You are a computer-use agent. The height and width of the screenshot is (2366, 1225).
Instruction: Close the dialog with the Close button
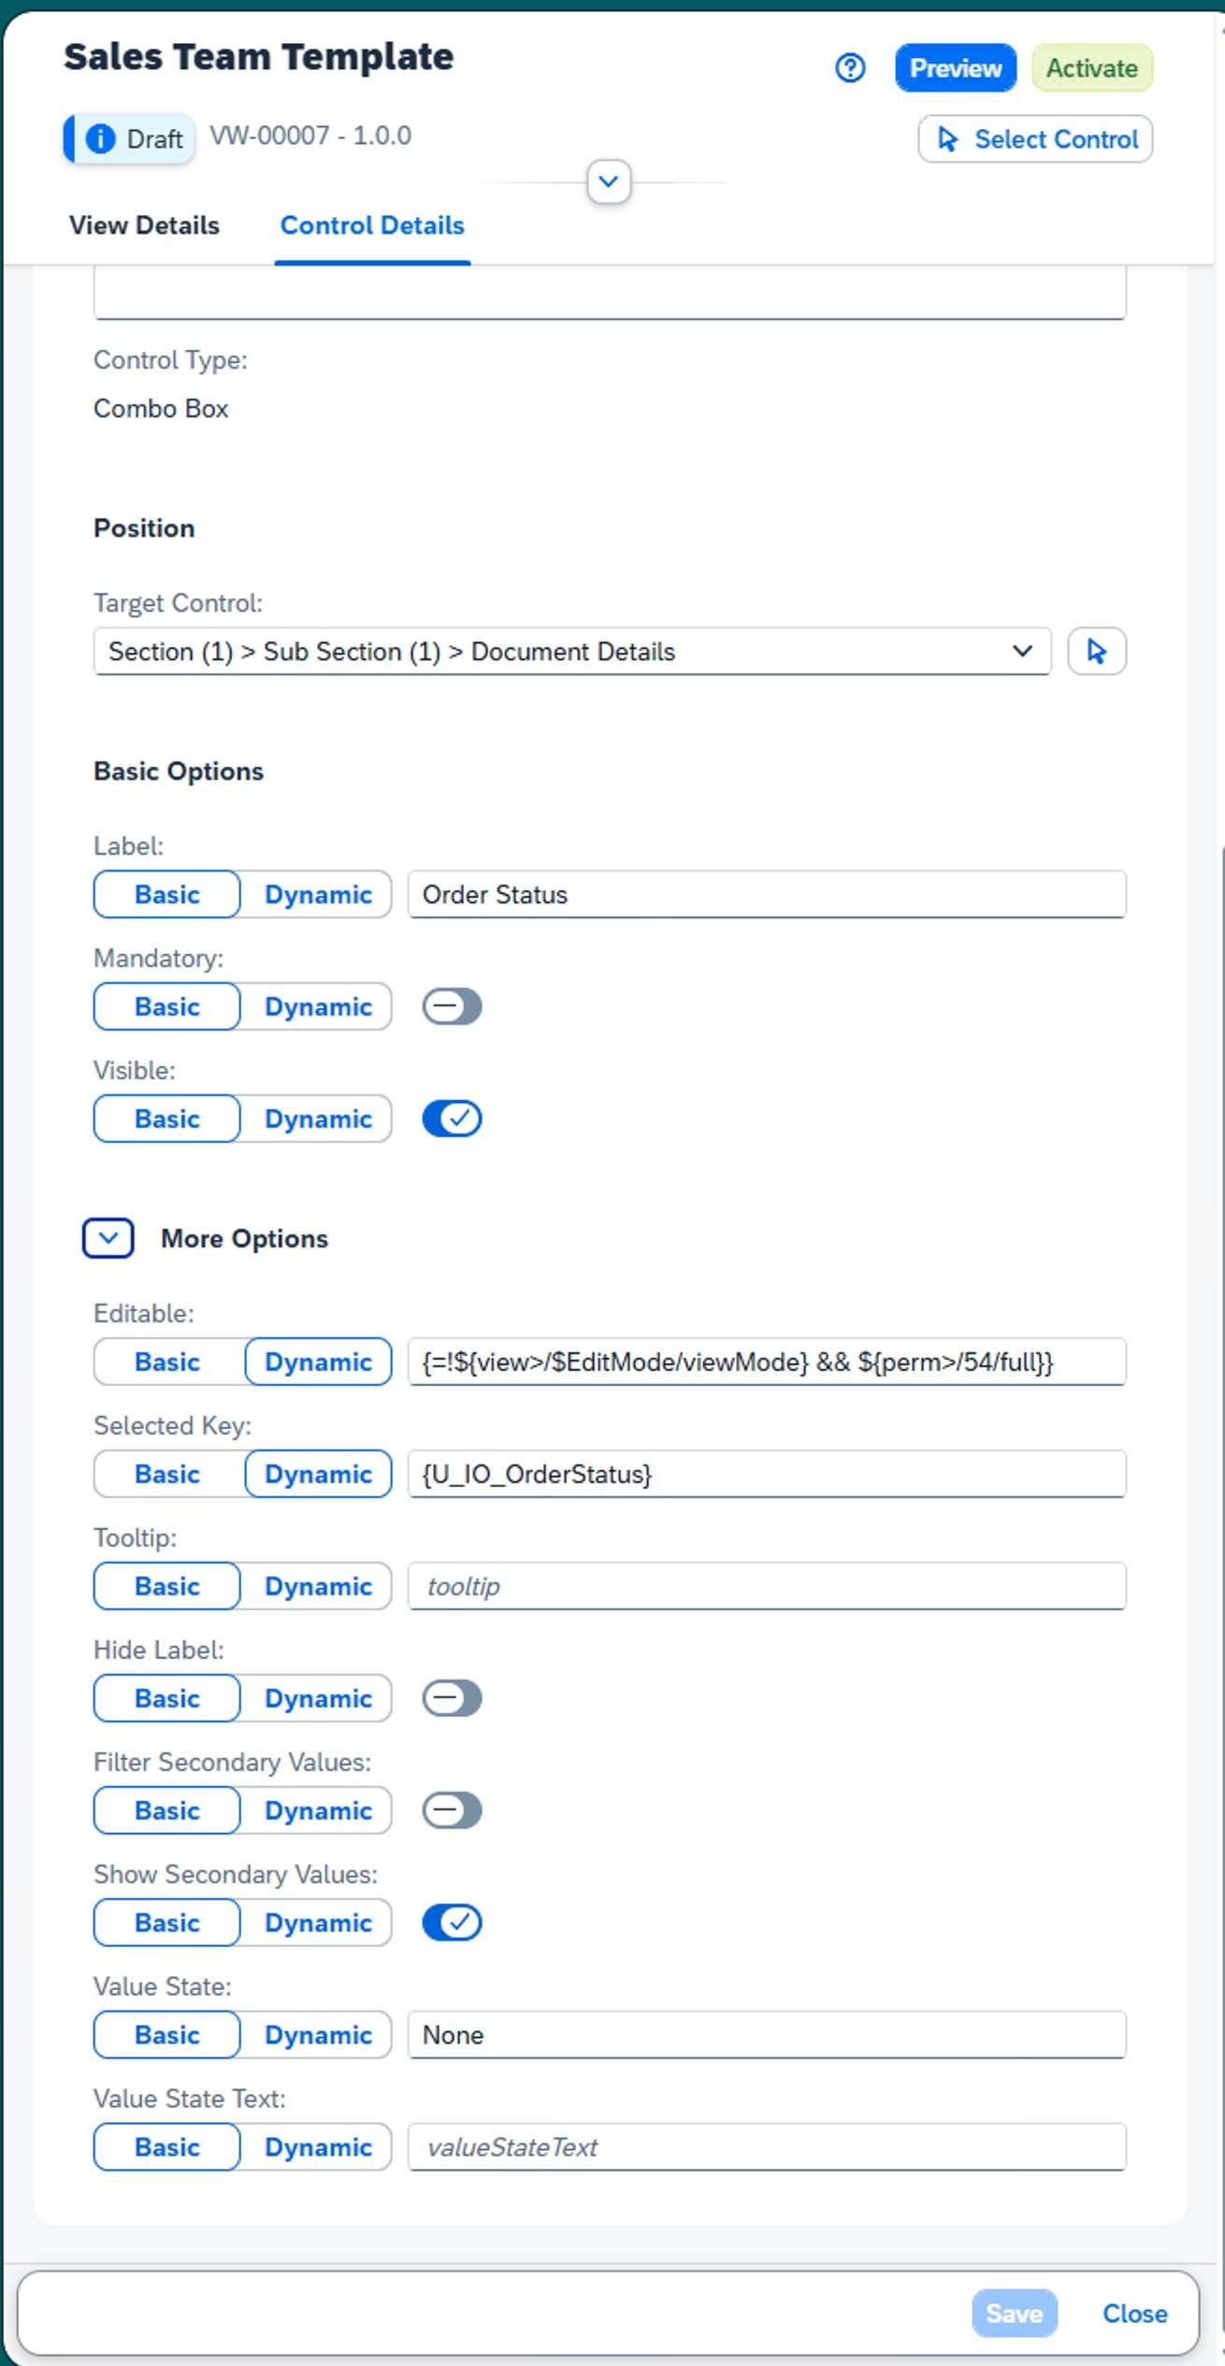click(x=1134, y=2313)
